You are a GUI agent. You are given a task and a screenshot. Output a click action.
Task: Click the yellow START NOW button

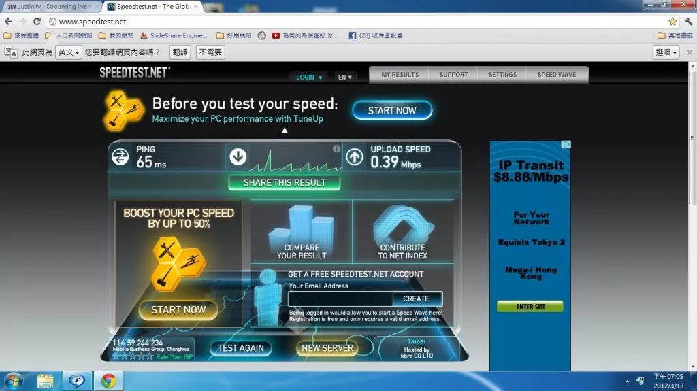pos(178,309)
